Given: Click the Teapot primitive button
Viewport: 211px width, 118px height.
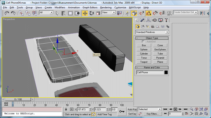Looking at the screenshot, I should (x=144, y=62).
